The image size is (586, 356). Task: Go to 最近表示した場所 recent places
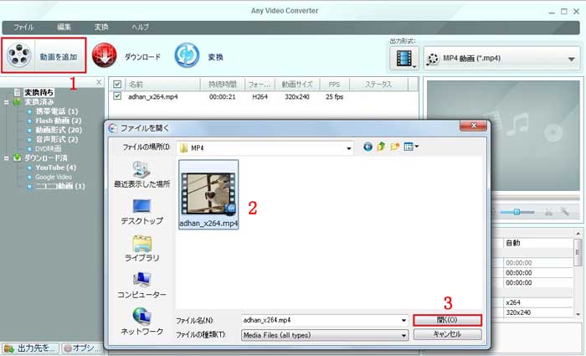(141, 174)
